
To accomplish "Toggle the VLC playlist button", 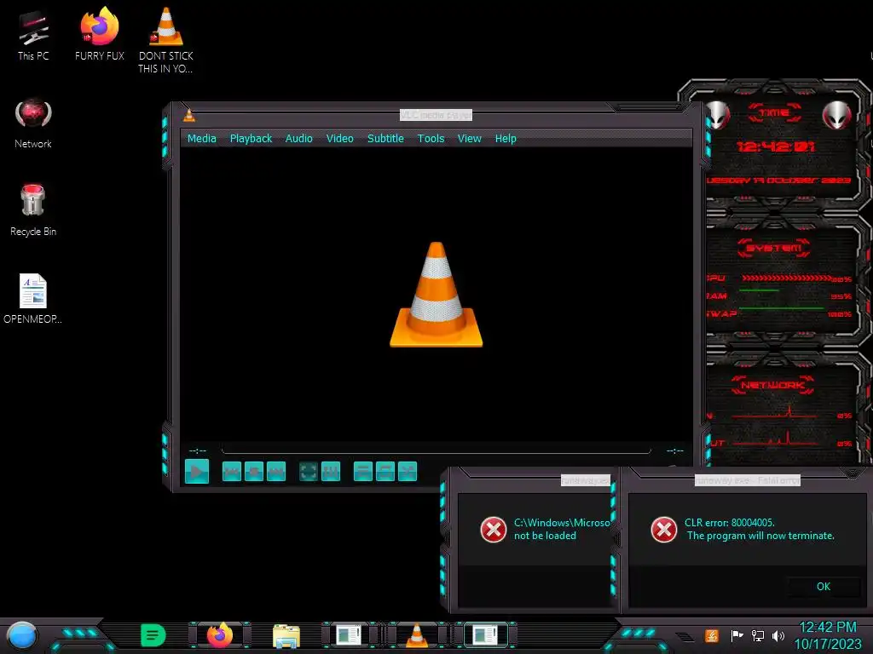I will point(363,472).
